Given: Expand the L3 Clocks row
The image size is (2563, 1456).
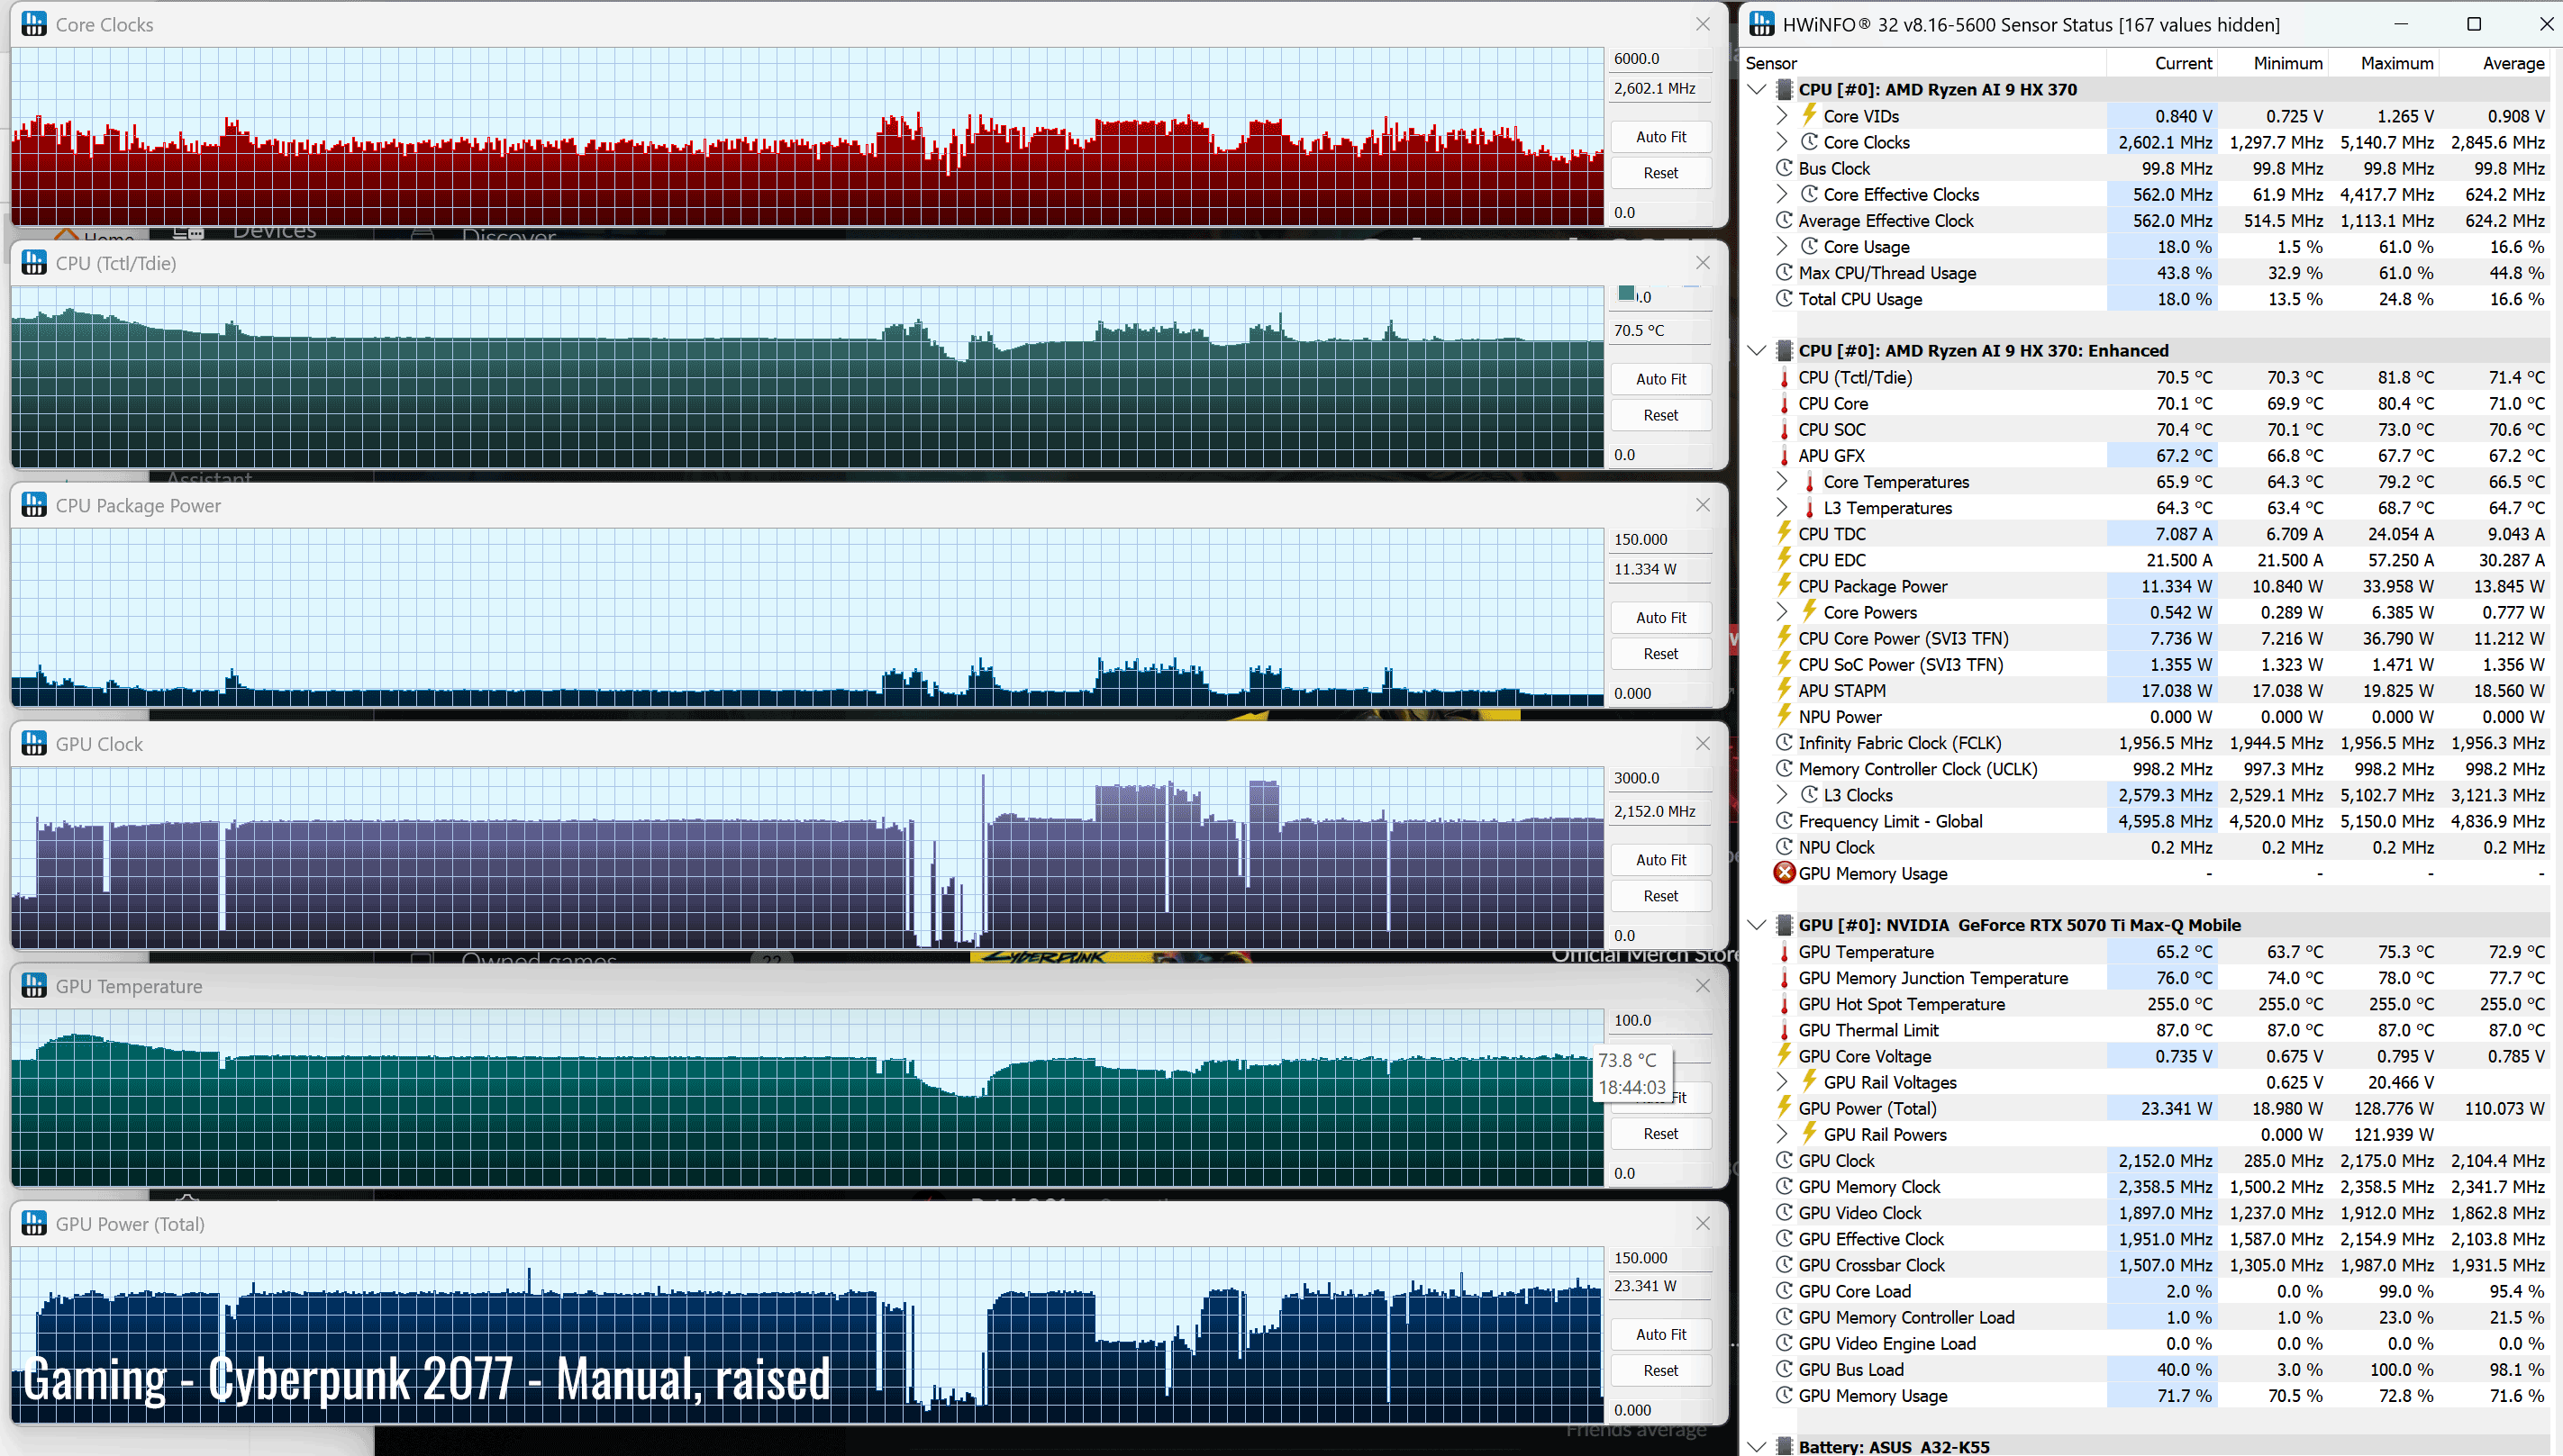Looking at the screenshot, I should click(1782, 795).
